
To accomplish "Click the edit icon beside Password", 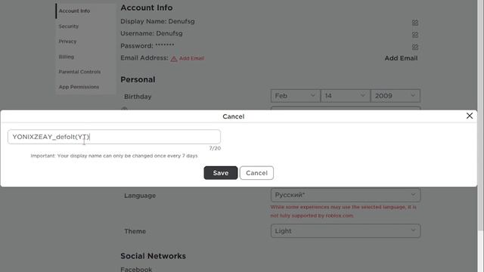I will (x=415, y=47).
